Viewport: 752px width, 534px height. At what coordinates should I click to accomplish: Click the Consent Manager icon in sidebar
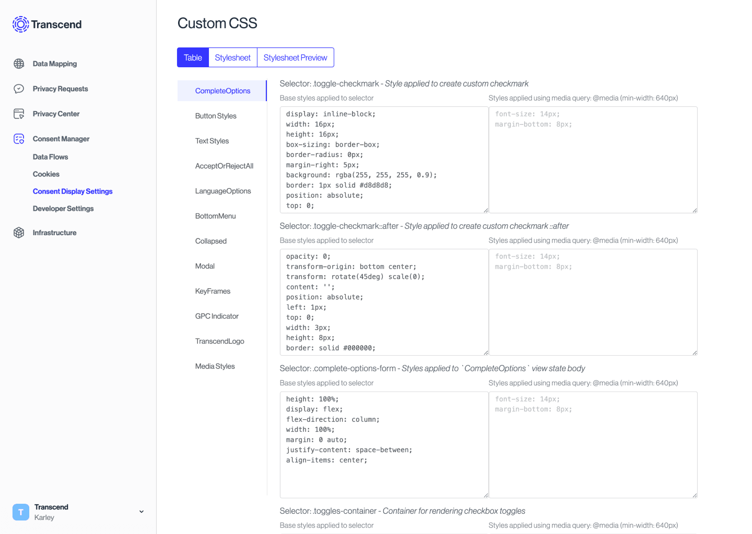point(18,139)
